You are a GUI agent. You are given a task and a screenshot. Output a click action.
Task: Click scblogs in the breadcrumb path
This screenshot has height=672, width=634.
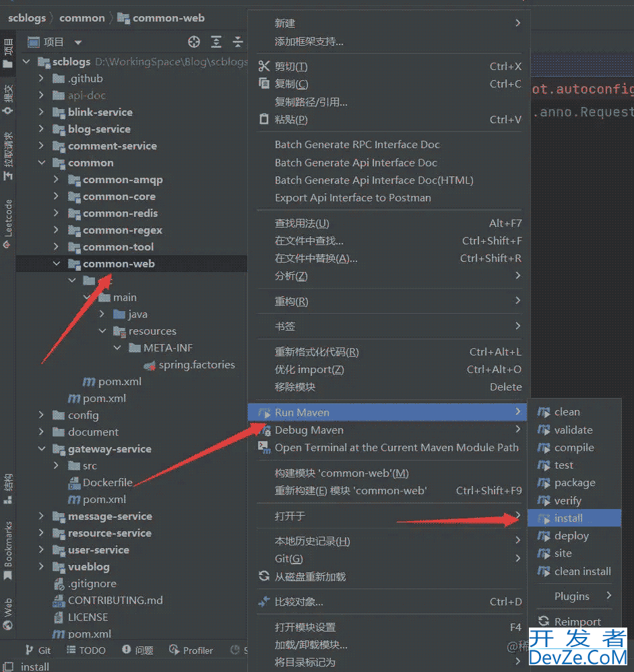(26, 18)
